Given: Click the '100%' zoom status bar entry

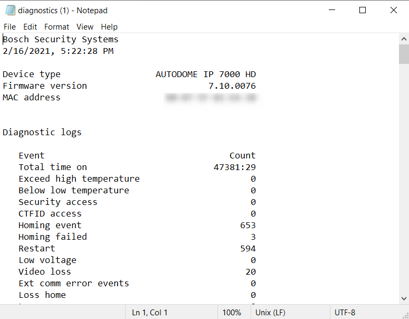Looking at the screenshot, I should [x=232, y=313].
